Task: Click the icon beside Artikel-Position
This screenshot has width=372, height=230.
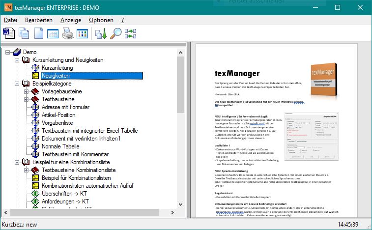Action: click(35, 115)
